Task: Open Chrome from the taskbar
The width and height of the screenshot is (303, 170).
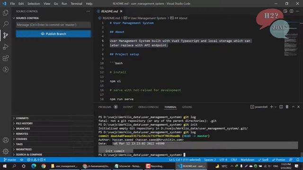Action: (44, 166)
